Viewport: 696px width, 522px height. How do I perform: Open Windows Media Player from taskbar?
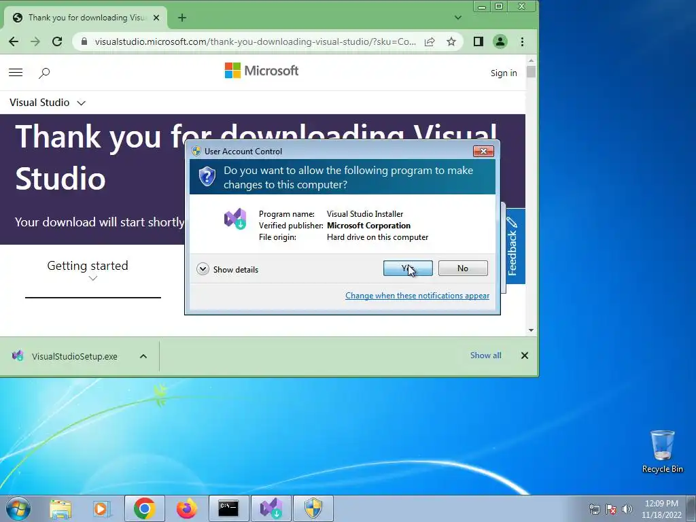pos(102,508)
